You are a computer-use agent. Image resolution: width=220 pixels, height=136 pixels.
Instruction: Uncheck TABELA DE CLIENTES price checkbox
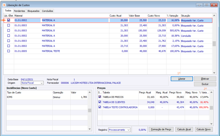click(100, 102)
